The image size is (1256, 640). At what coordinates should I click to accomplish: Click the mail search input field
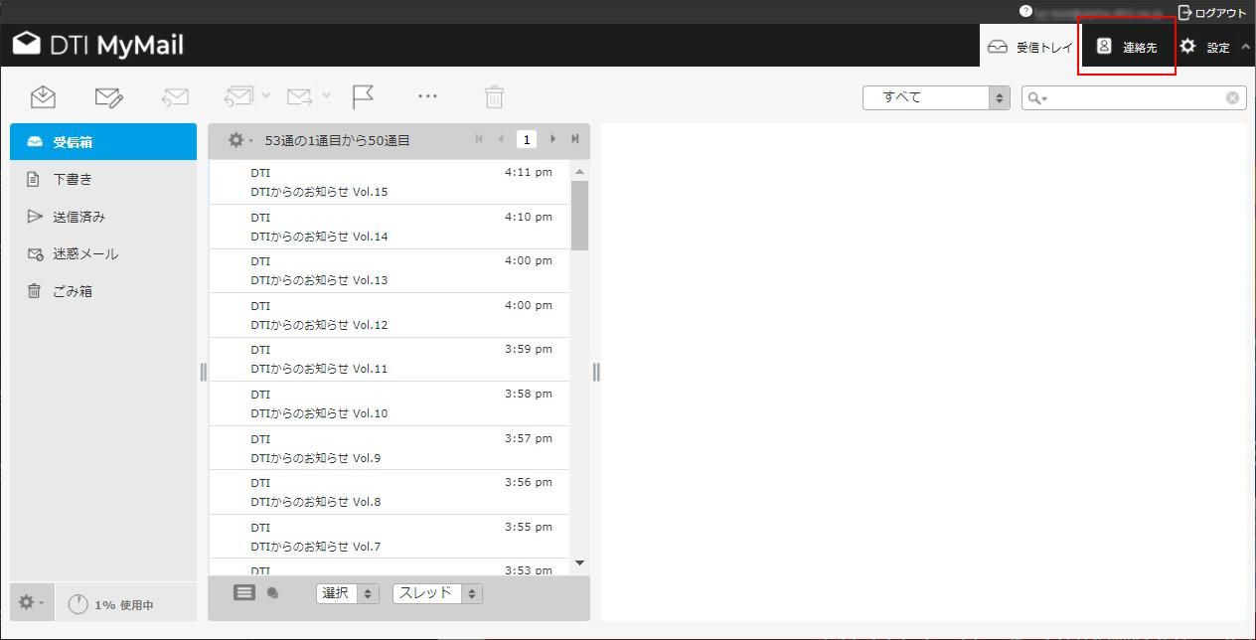[x=1136, y=97]
